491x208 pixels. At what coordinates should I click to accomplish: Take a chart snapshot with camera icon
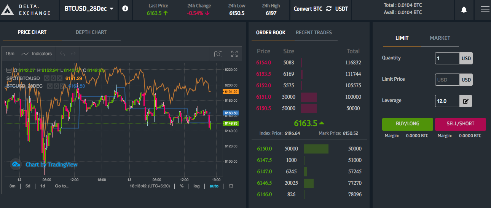pos(218,54)
